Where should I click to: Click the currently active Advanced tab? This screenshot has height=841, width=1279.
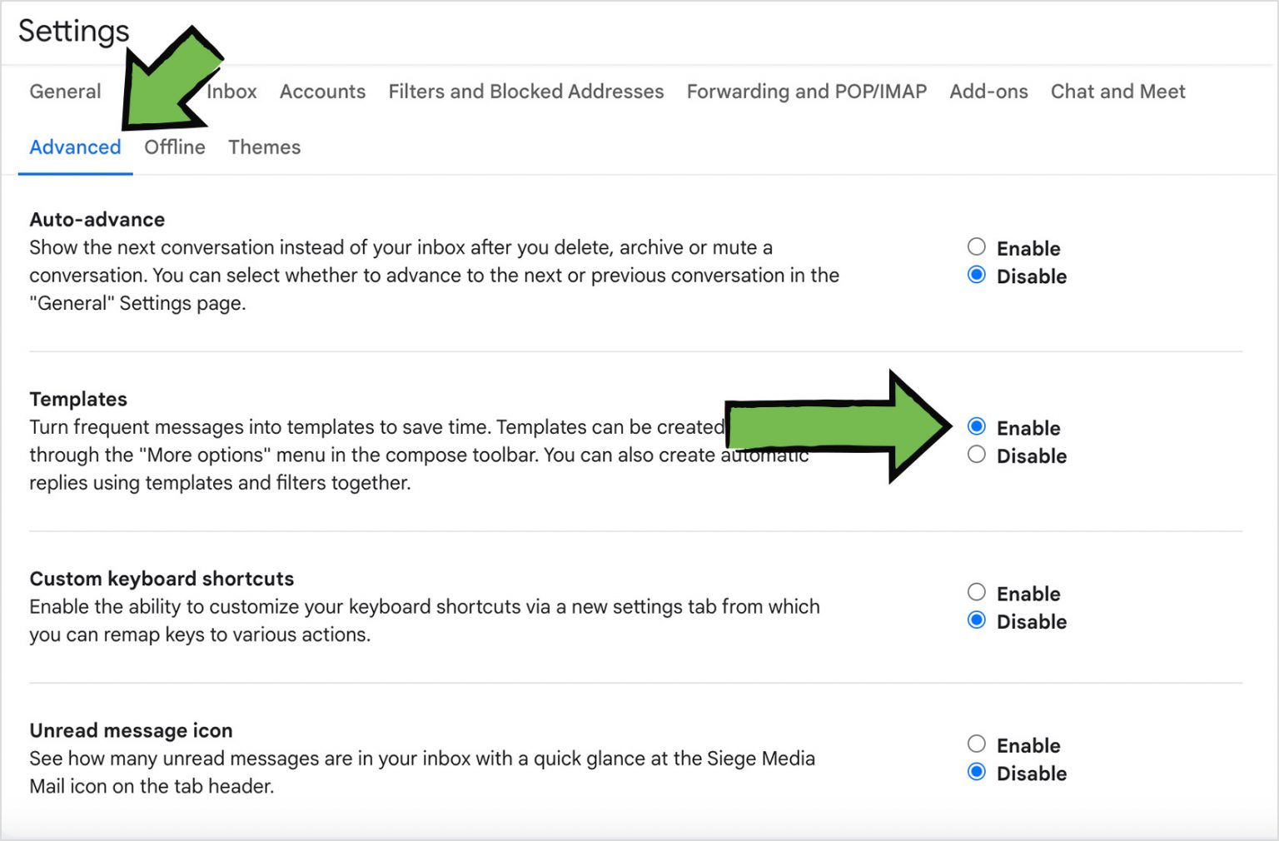[x=75, y=147]
